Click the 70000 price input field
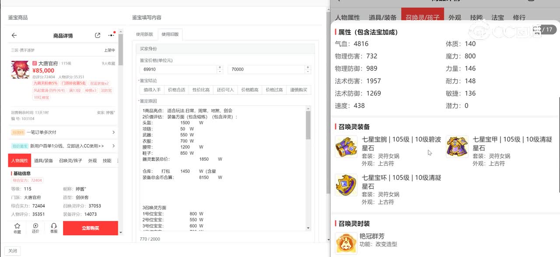This screenshot has height=257, width=560. [266, 69]
